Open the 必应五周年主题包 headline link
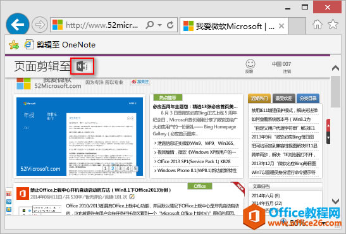The image size is (346, 234). pyautogui.click(x=195, y=107)
